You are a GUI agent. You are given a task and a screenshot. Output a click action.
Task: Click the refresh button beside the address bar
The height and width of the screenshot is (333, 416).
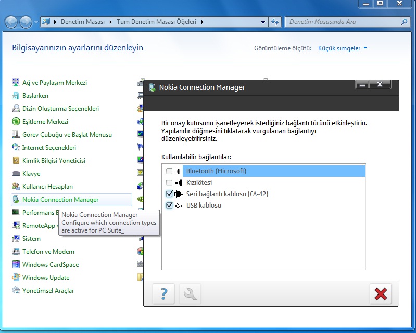275,22
